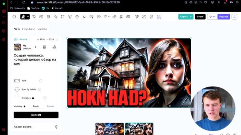
Task: Set visibility to Private
Action: click(x=50, y=106)
